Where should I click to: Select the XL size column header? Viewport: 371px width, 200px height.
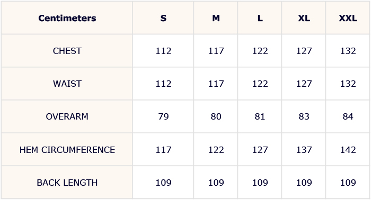[304, 18]
